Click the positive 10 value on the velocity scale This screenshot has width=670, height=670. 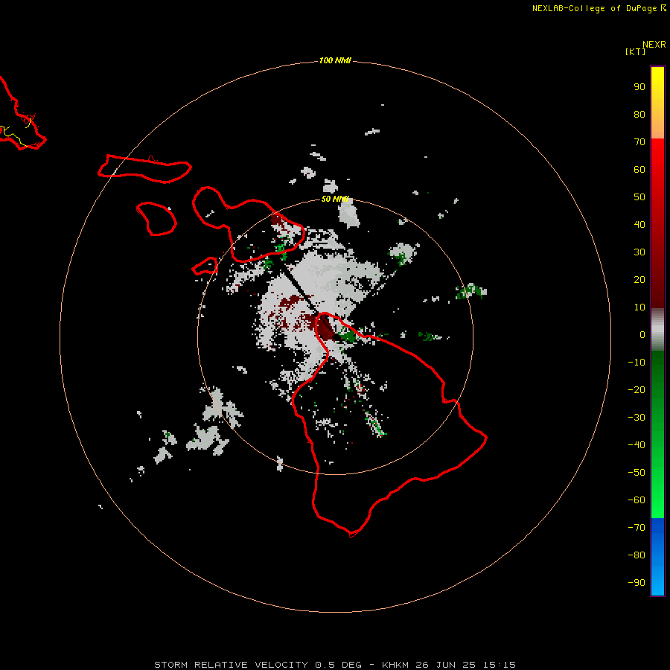tap(639, 307)
